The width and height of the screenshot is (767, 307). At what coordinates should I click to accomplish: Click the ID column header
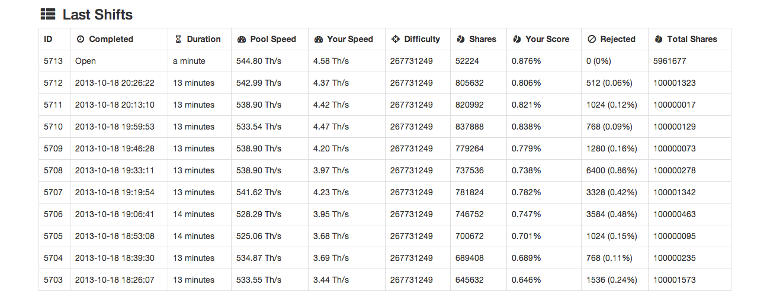point(48,39)
